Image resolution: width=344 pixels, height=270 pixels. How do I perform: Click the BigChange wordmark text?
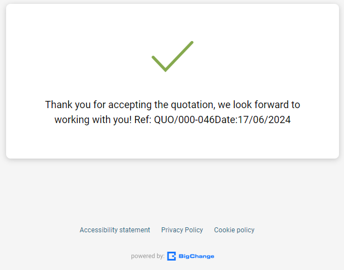(196, 256)
